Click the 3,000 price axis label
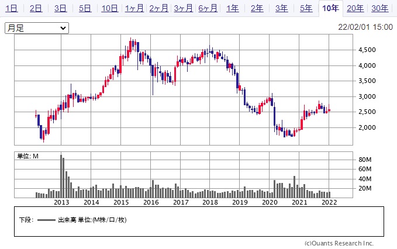 pyautogui.click(x=367, y=96)
